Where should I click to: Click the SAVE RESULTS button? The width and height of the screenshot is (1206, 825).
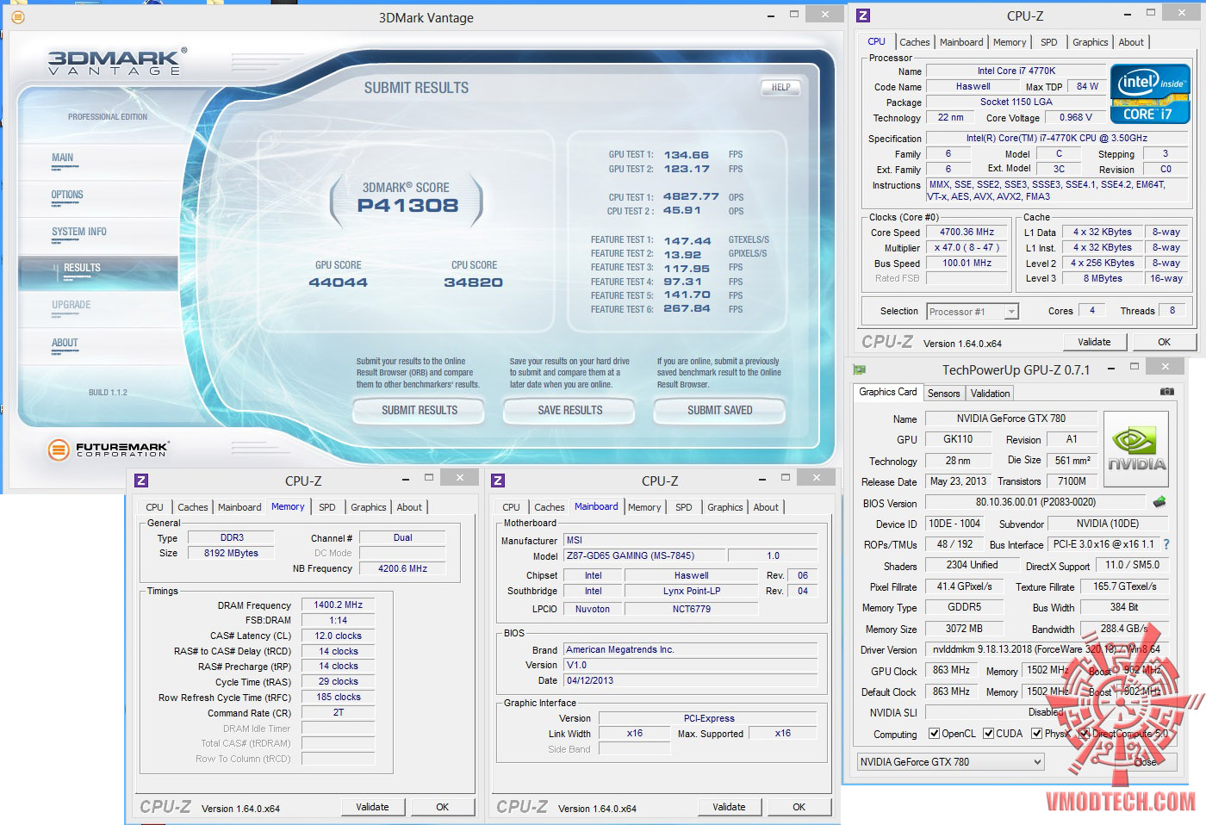coord(569,411)
